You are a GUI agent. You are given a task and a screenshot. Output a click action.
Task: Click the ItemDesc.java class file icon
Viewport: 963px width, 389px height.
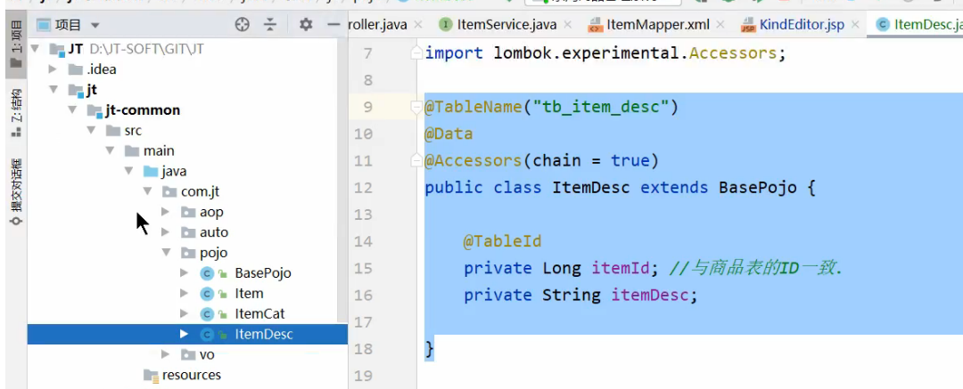coord(883,25)
